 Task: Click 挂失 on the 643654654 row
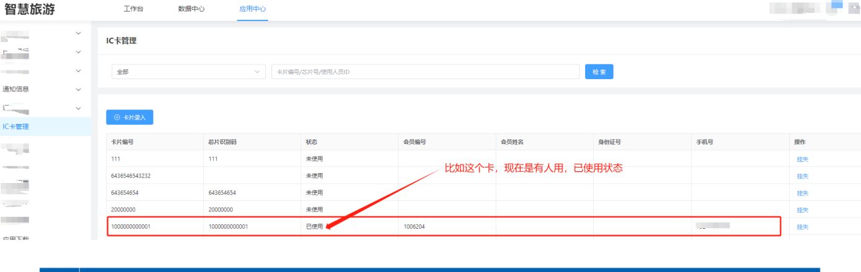802,193
